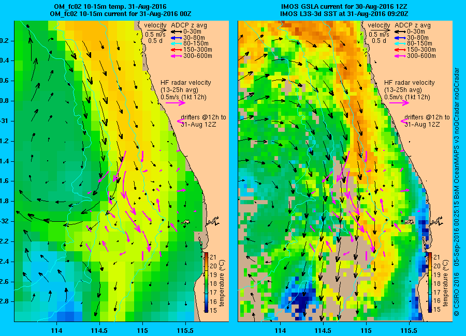Click the cyan 80-150m arrow in right legend
Viewport: 466px width, 336px height.
click(x=400, y=43)
